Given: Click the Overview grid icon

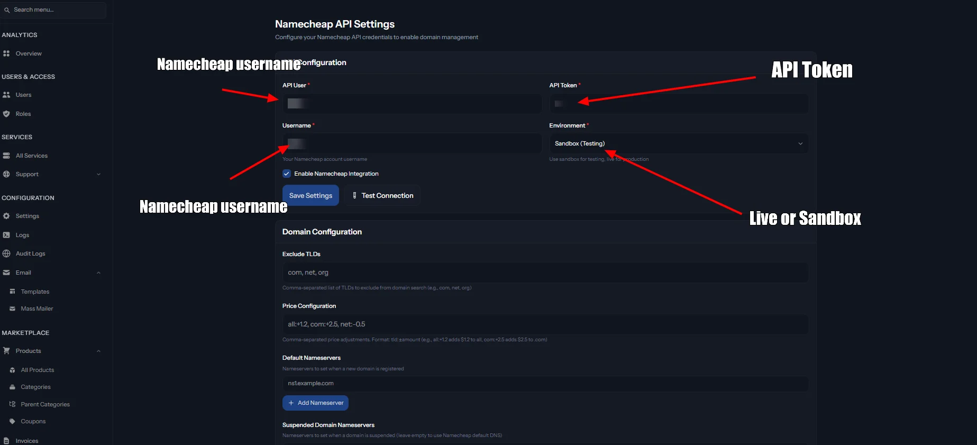Looking at the screenshot, I should pos(6,53).
